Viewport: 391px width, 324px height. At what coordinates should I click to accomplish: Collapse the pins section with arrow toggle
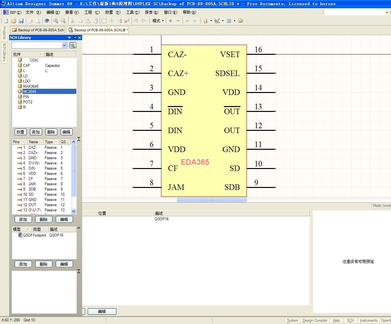(79, 139)
